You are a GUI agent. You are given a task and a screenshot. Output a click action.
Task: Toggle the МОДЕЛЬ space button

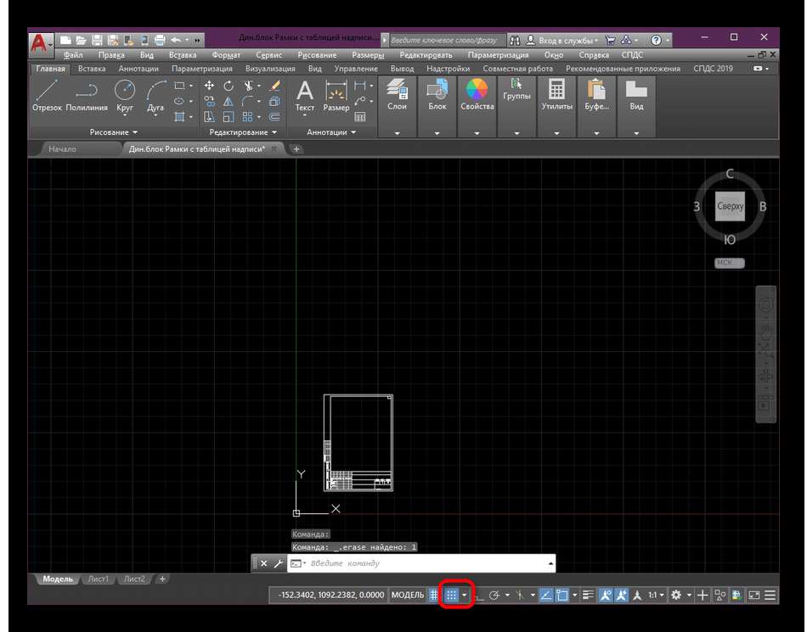point(408,596)
